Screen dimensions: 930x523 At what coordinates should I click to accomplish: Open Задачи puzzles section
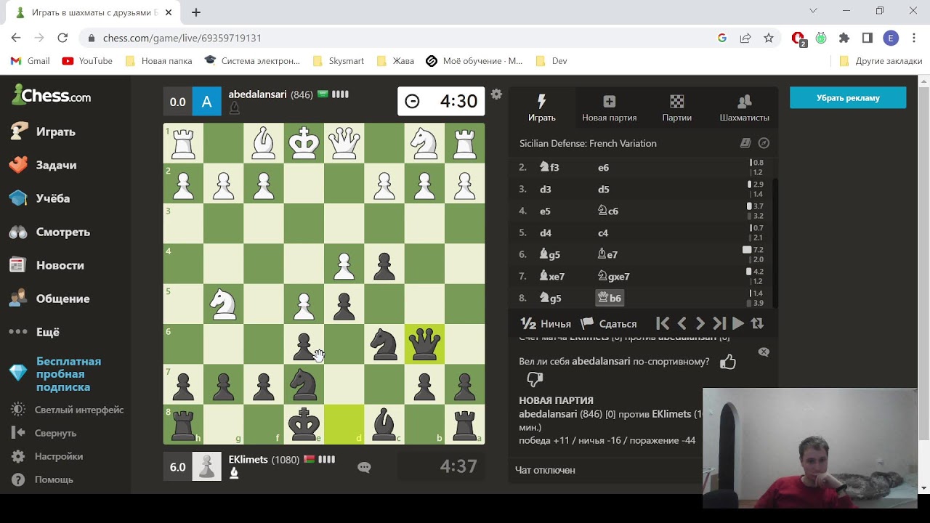point(44,165)
